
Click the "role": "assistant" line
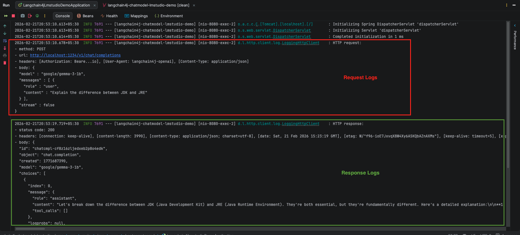(x=54, y=198)
